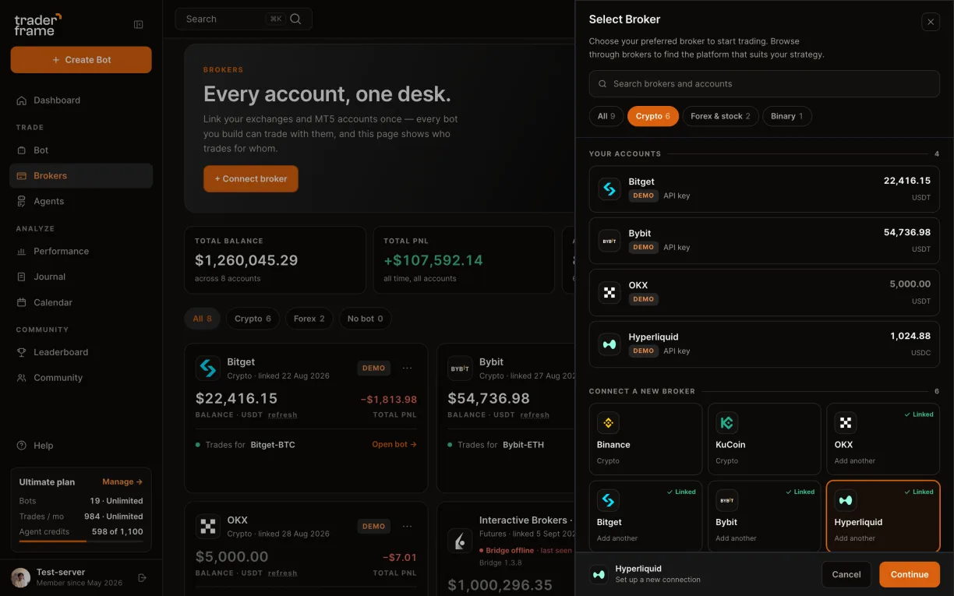Filter brokers page by Crypto 6
This screenshot has height=596, width=954.
(253, 319)
